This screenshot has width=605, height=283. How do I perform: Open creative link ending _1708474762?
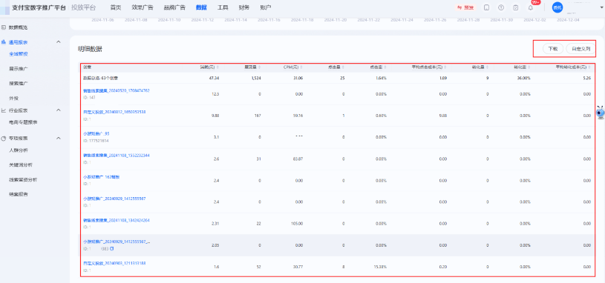pos(116,90)
